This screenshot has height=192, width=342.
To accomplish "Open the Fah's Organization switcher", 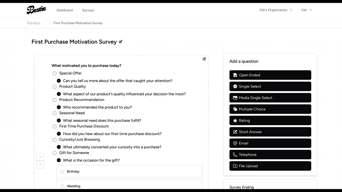I will coord(275,10).
